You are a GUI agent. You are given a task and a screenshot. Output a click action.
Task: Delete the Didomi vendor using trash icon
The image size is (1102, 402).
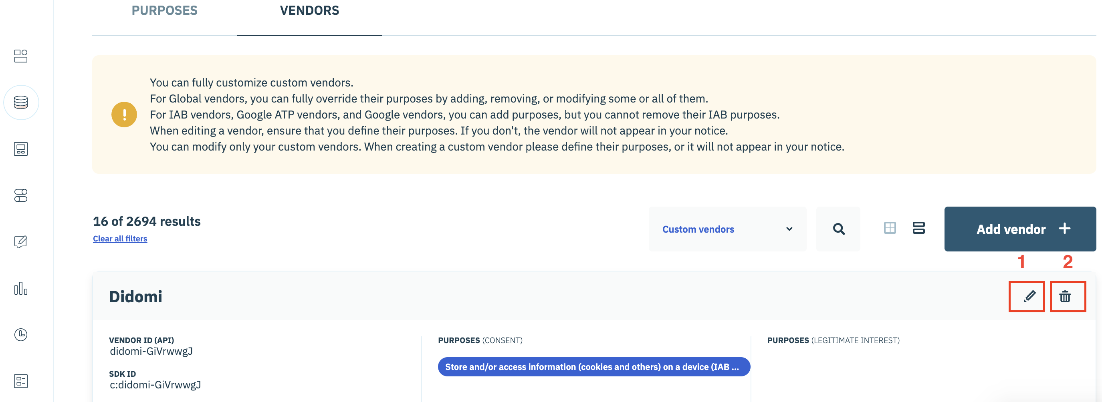1065,296
